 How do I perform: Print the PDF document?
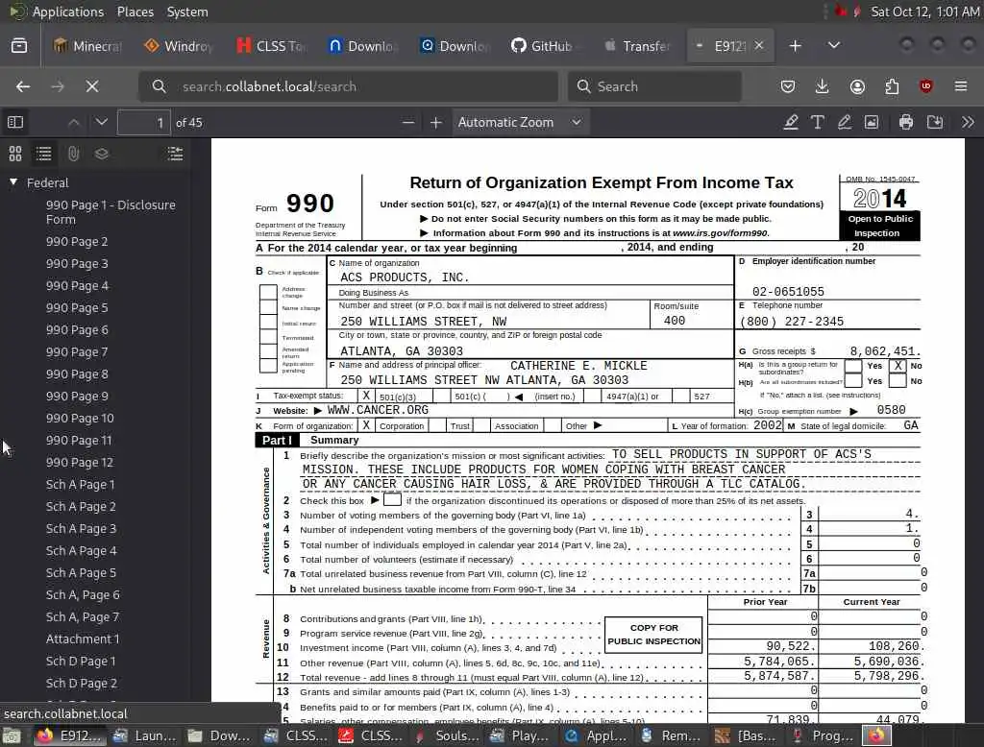pyautogui.click(x=905, y=122)
